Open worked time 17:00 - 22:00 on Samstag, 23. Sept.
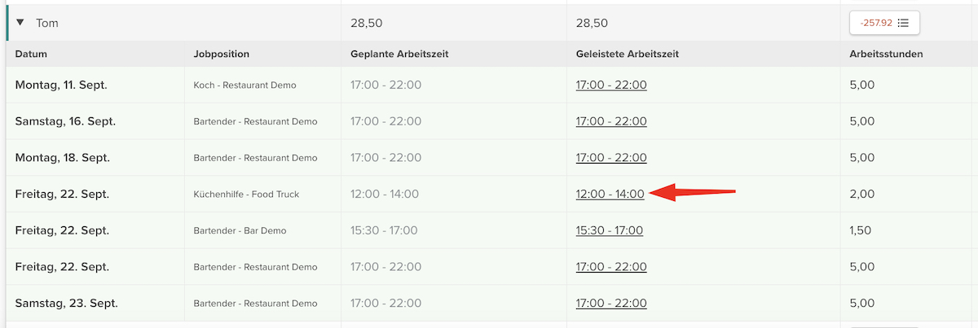 point(611,303)
